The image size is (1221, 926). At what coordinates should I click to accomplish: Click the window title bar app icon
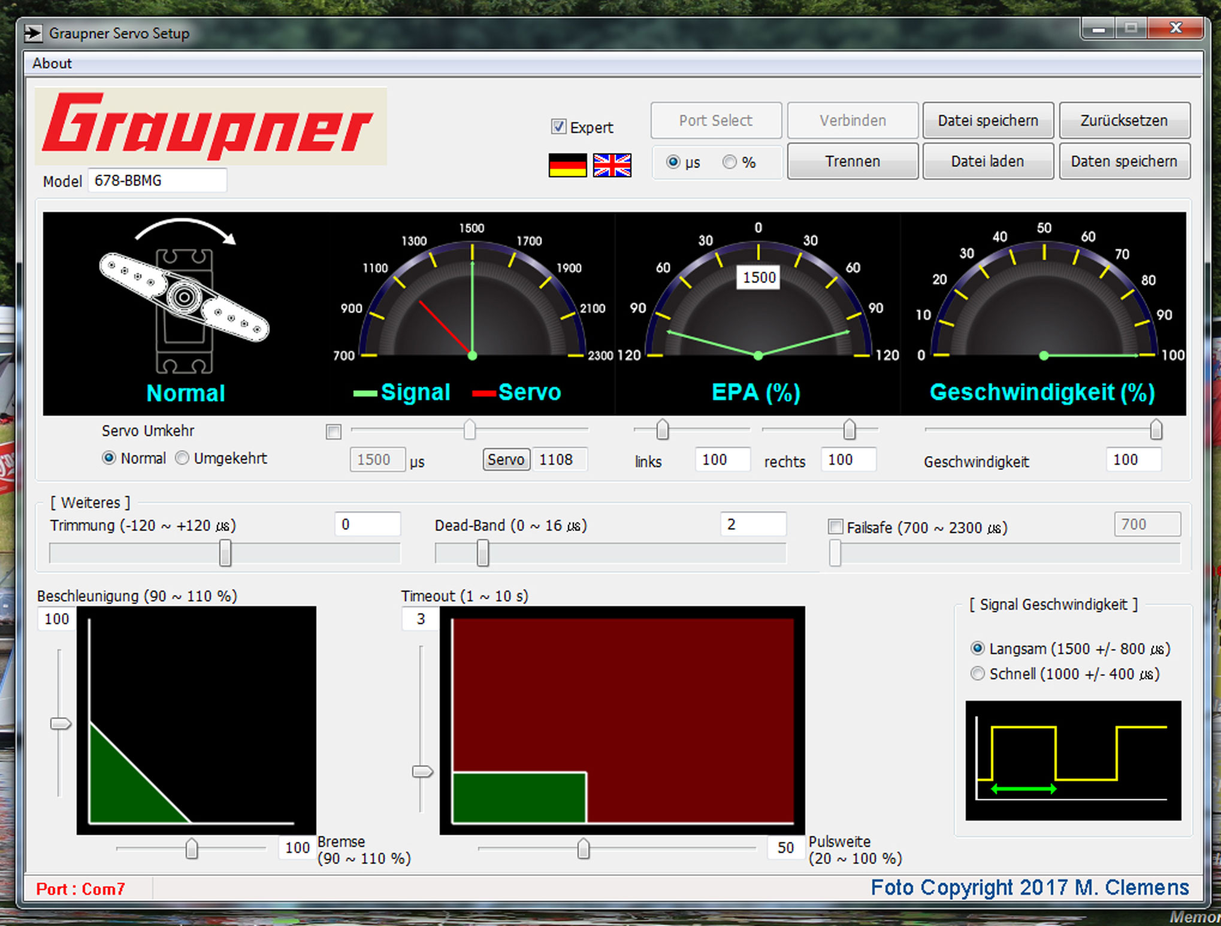[34, 33]
